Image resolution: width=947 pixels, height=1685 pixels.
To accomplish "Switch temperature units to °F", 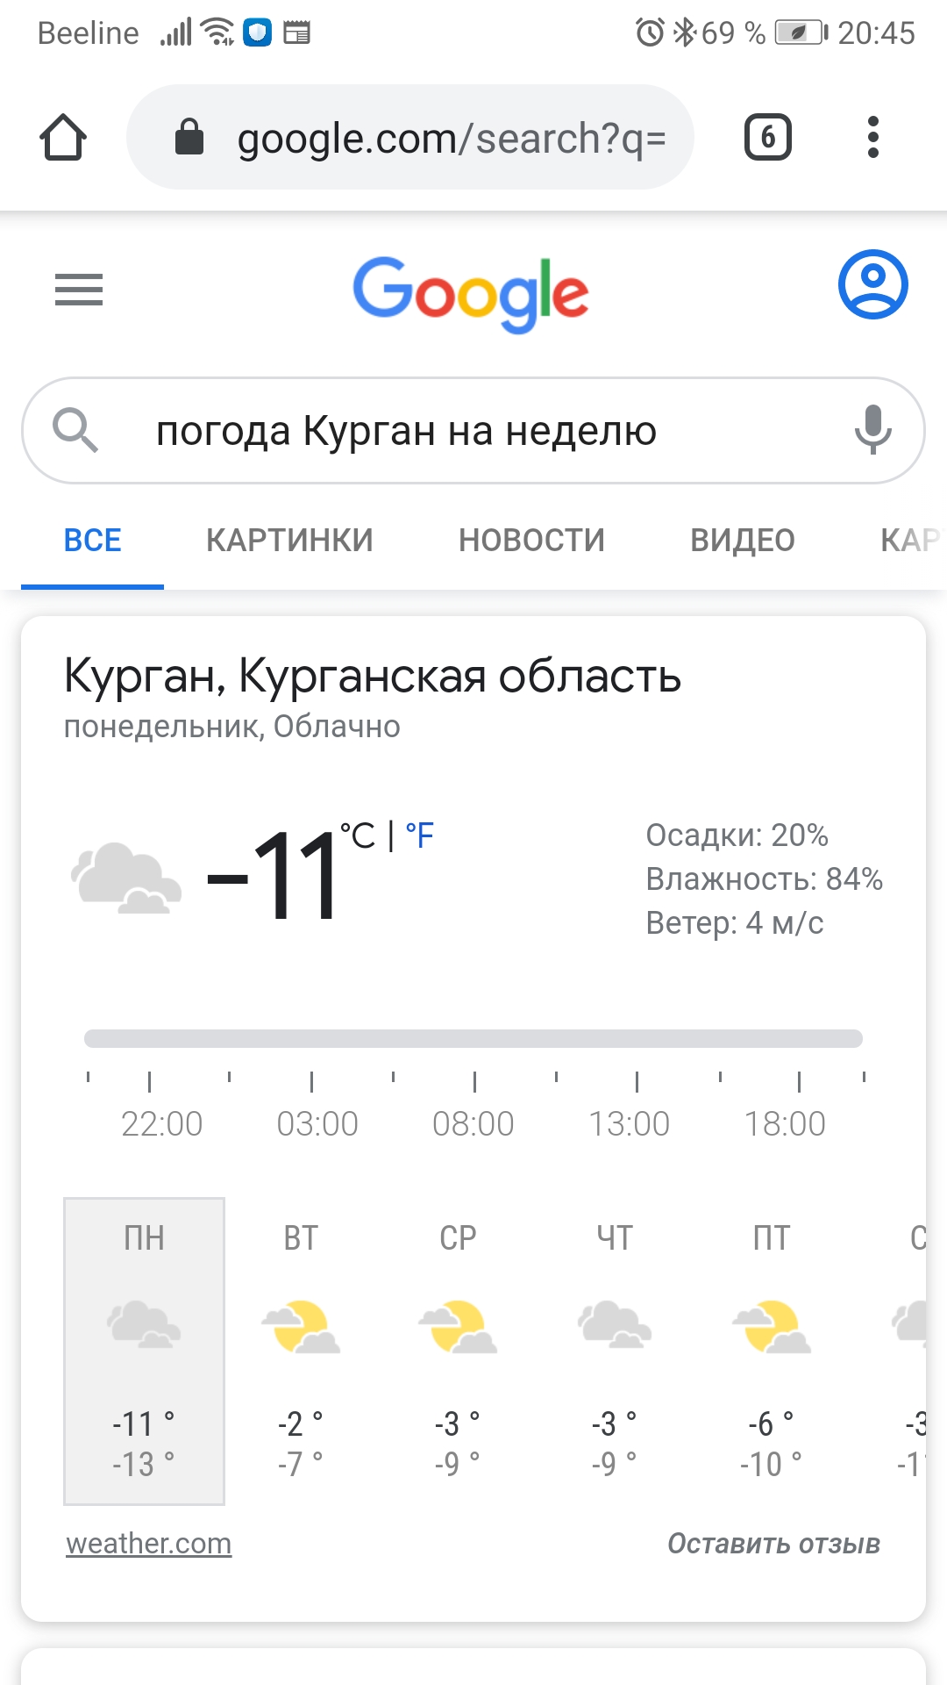I will pos(420,835).
